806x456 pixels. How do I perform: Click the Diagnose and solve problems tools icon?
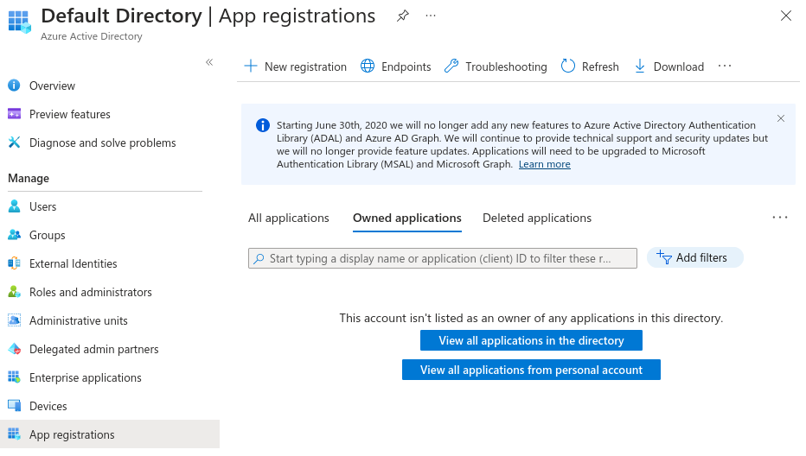tap(15, 142)
